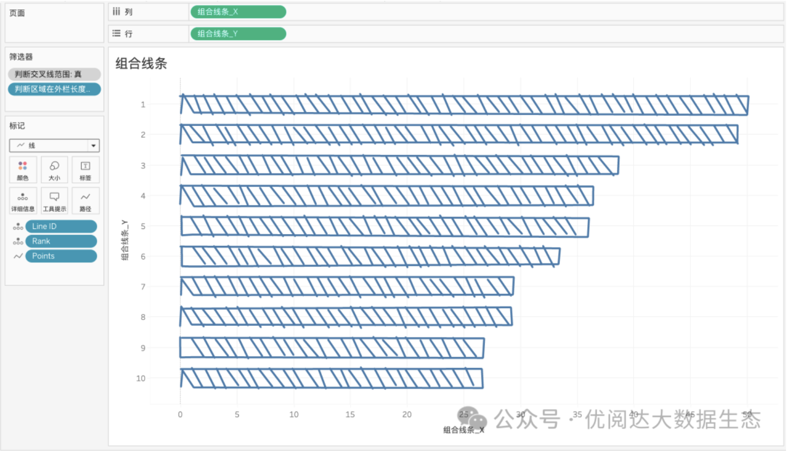Screen dimensions: 787x451
Task: Click the 组合线条 chart title
Action: pos(141,63)
